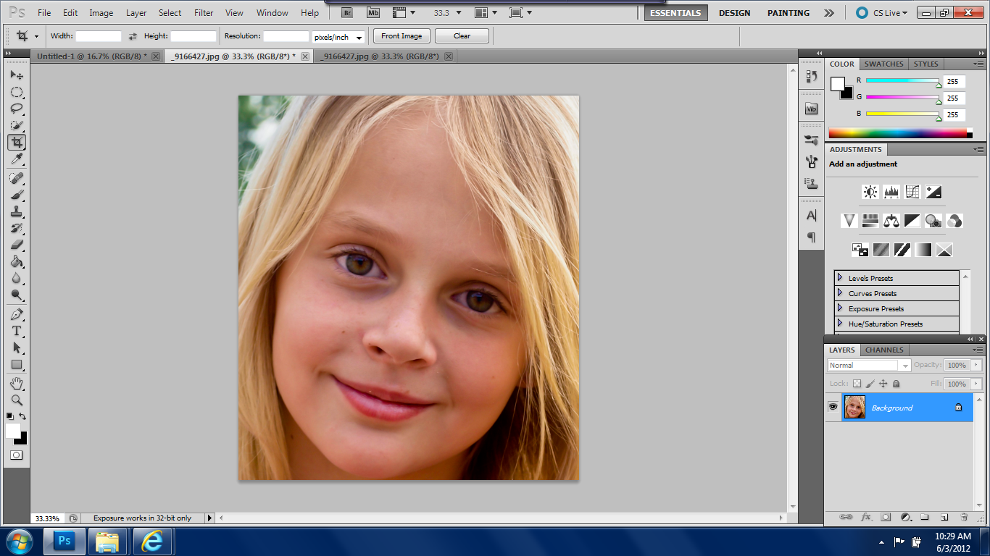Open the Paragraph panel from the dock
The height and width of the screenshot is (556, 990).
[811, 237]
